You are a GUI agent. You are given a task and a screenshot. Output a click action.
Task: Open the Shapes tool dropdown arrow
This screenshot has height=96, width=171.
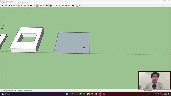click(22, 5)
